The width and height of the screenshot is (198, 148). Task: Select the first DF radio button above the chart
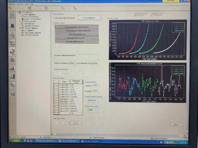pyautogui.click(x=136, y=15)
